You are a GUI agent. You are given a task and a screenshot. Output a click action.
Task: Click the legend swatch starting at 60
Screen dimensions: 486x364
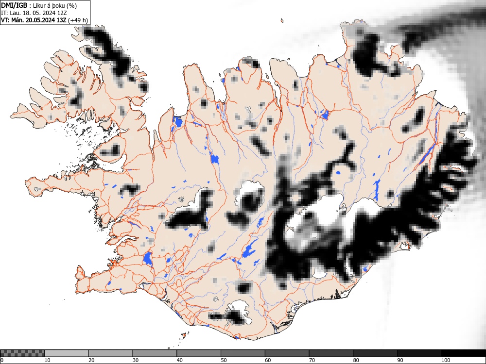(x=287, y=353)
